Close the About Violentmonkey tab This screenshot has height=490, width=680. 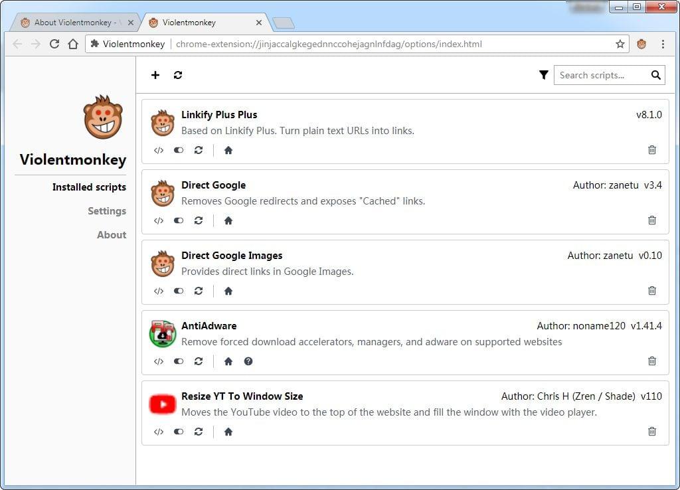click(131, 23)
